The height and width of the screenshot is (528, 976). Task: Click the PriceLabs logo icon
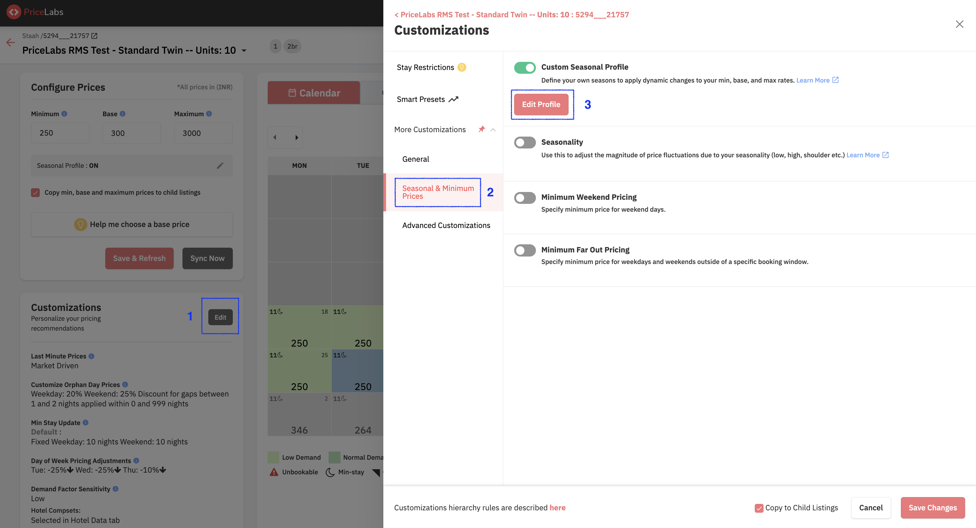click(14, 12)
